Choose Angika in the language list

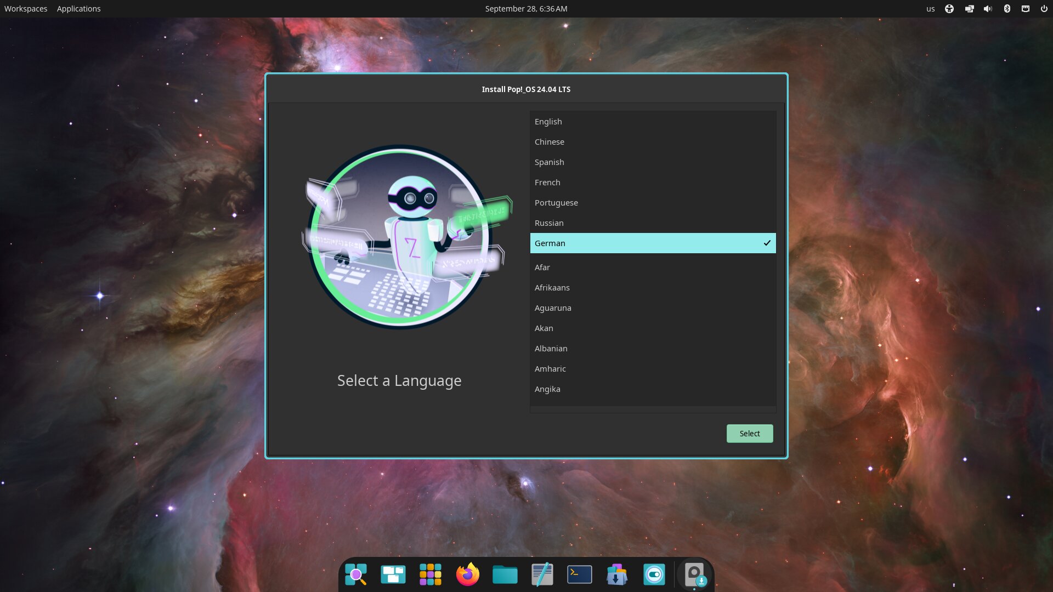tap(653, 389)
